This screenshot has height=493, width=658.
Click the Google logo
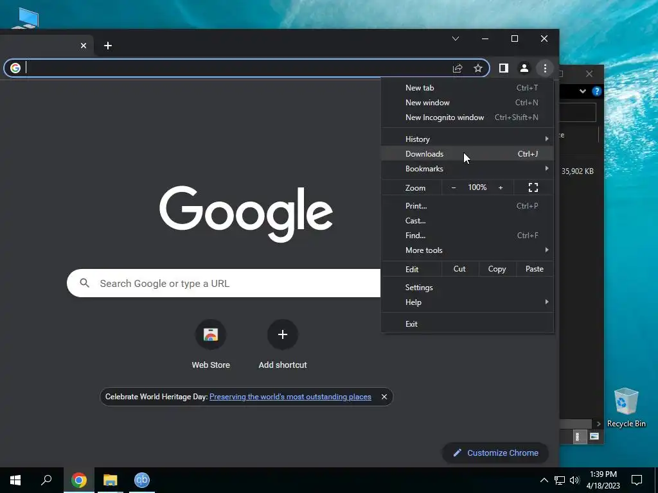[x=246, y=214]
